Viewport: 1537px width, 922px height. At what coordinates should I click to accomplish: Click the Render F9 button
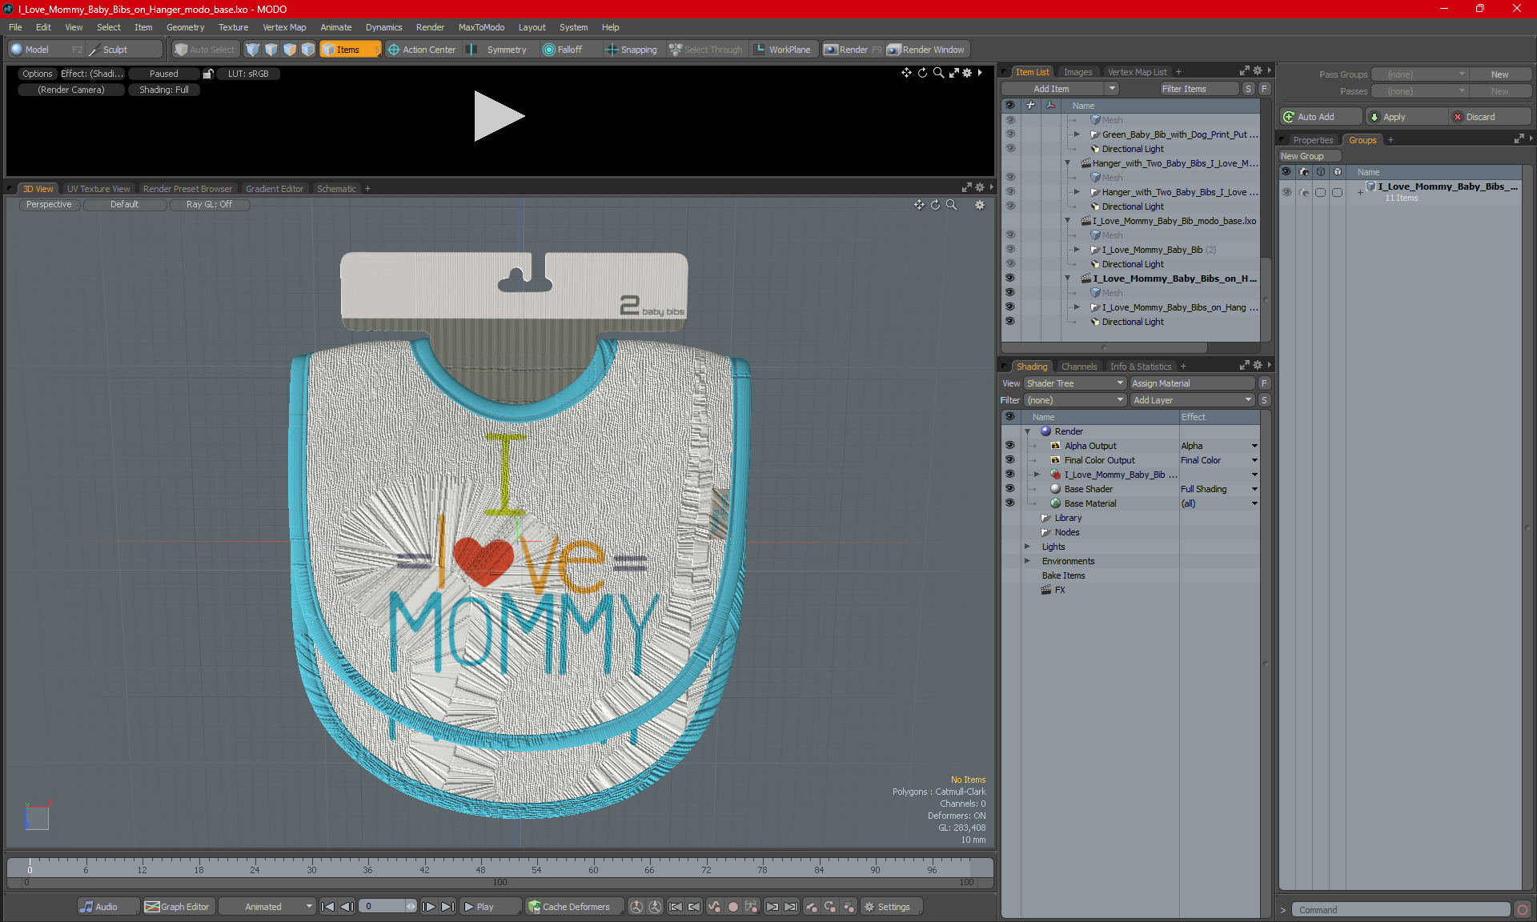[853, 50]
